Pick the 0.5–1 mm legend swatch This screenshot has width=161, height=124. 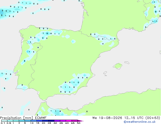(10, 121)
